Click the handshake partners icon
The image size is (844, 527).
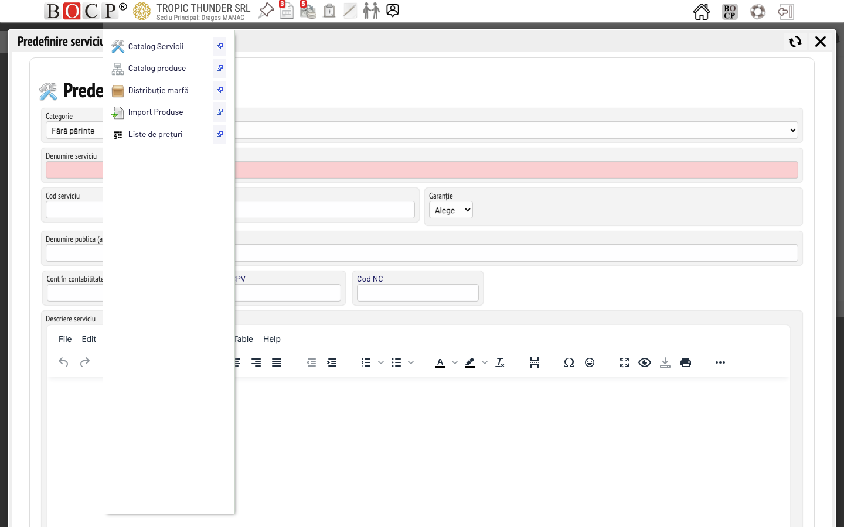371,11
